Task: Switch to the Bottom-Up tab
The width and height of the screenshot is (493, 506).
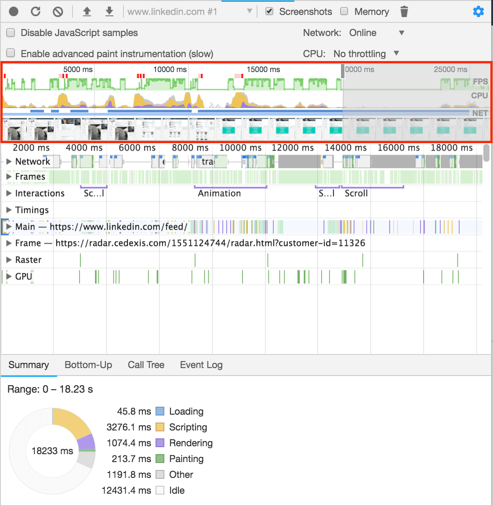Action: (88, 365)
